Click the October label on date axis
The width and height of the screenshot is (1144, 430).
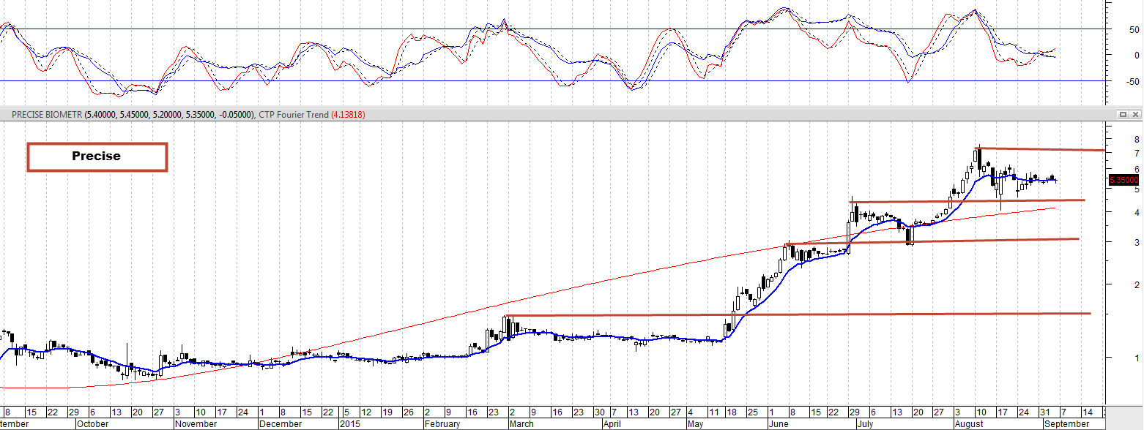click(x=92, y=423)
